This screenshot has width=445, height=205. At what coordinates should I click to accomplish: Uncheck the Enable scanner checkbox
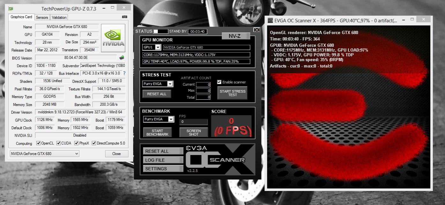(219, 82)
